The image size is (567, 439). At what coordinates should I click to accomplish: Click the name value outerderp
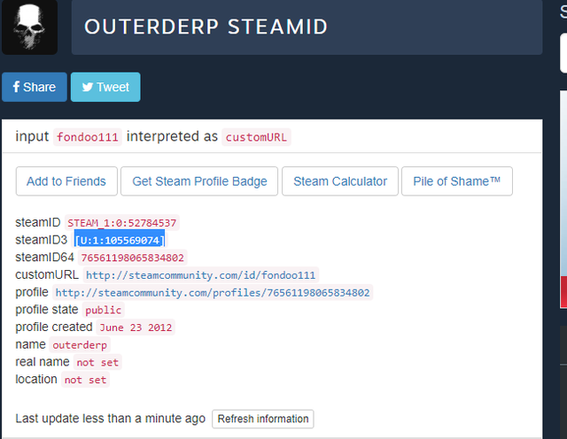(80, 345)
